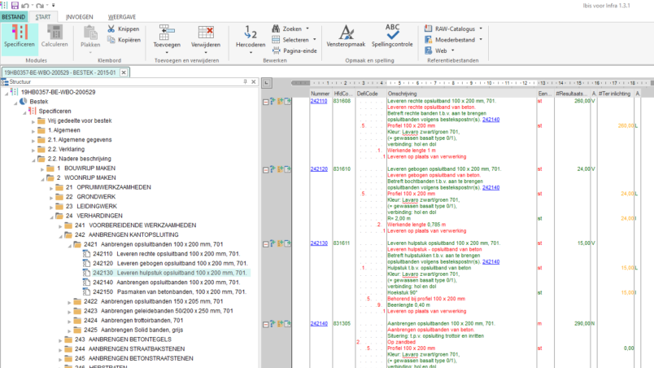Collapse row 242120 using minus box
Image resolution: width=654 pixels, height=368 pixels.
(264, 169)
